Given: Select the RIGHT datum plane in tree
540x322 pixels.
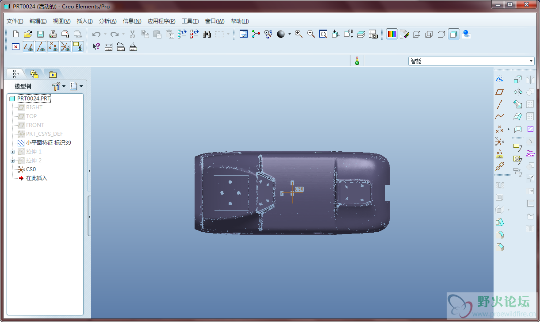Looking at the screenshot, I should tap(34, 107).
